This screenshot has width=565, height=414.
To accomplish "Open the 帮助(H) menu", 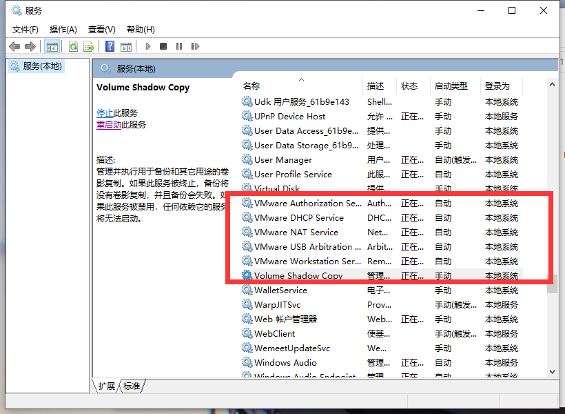I will click(x=141, y=29).
